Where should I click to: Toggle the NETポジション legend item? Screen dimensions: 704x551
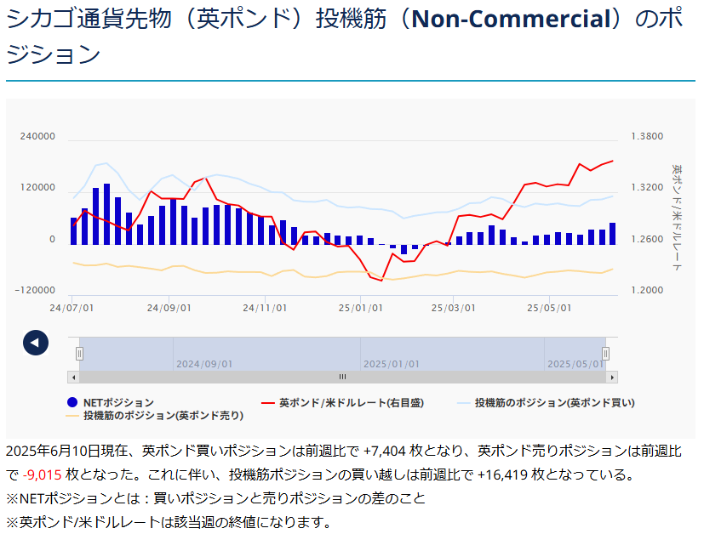[x=117, y=402]
